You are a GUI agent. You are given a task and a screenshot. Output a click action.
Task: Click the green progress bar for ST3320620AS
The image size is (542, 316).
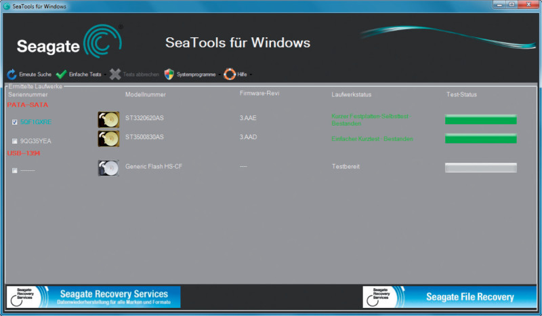481,119
